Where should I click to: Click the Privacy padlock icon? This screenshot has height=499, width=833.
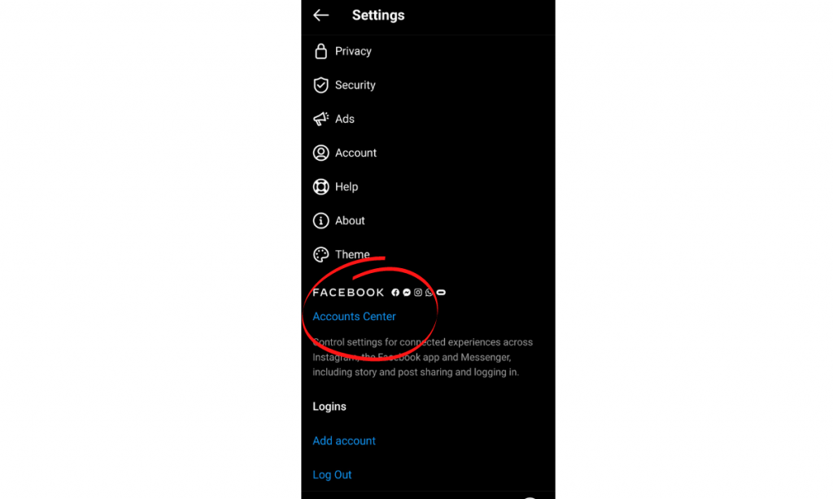(x=321, y=51)
